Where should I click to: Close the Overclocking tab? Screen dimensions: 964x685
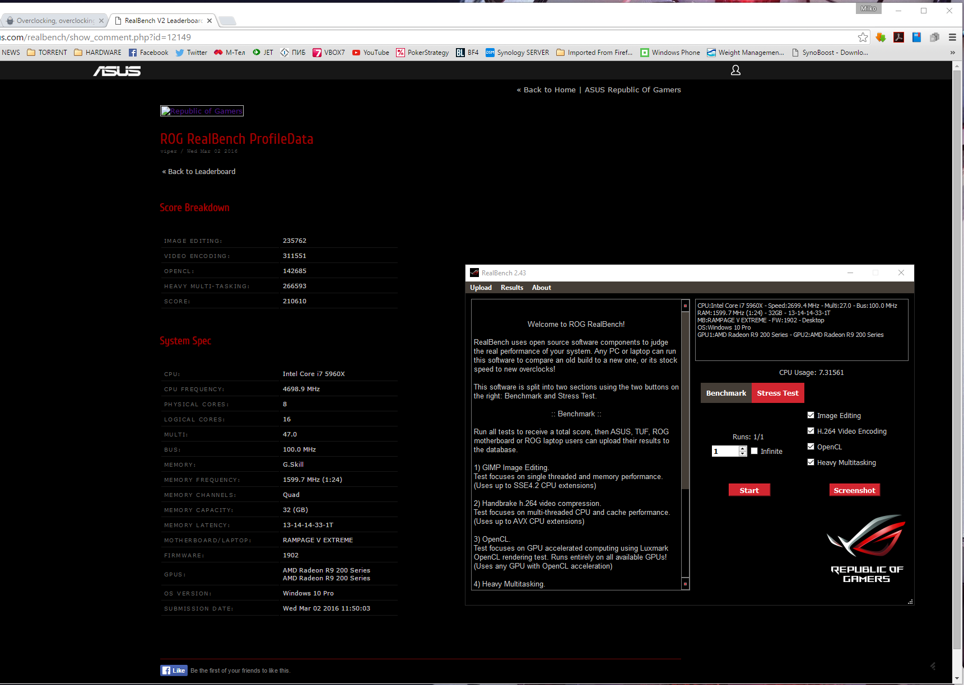coord(101,21)
